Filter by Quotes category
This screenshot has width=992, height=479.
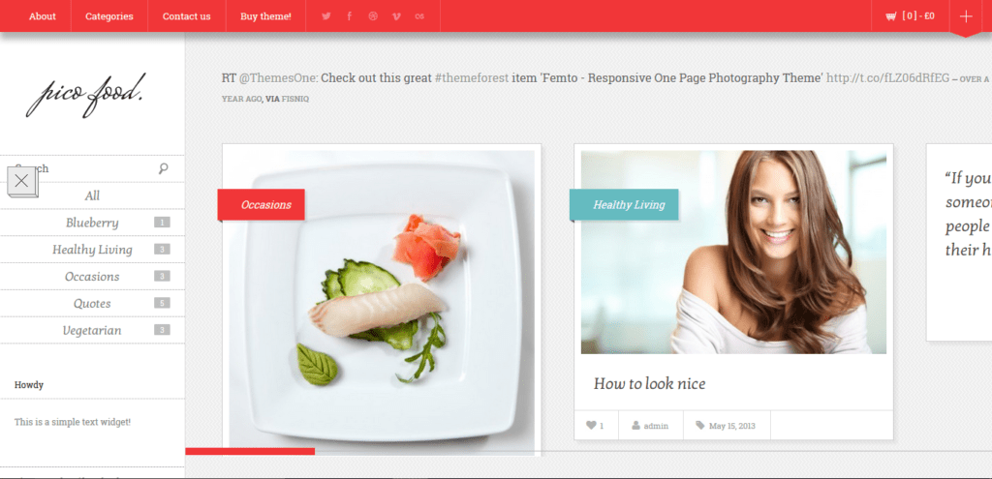pos(92,303)
